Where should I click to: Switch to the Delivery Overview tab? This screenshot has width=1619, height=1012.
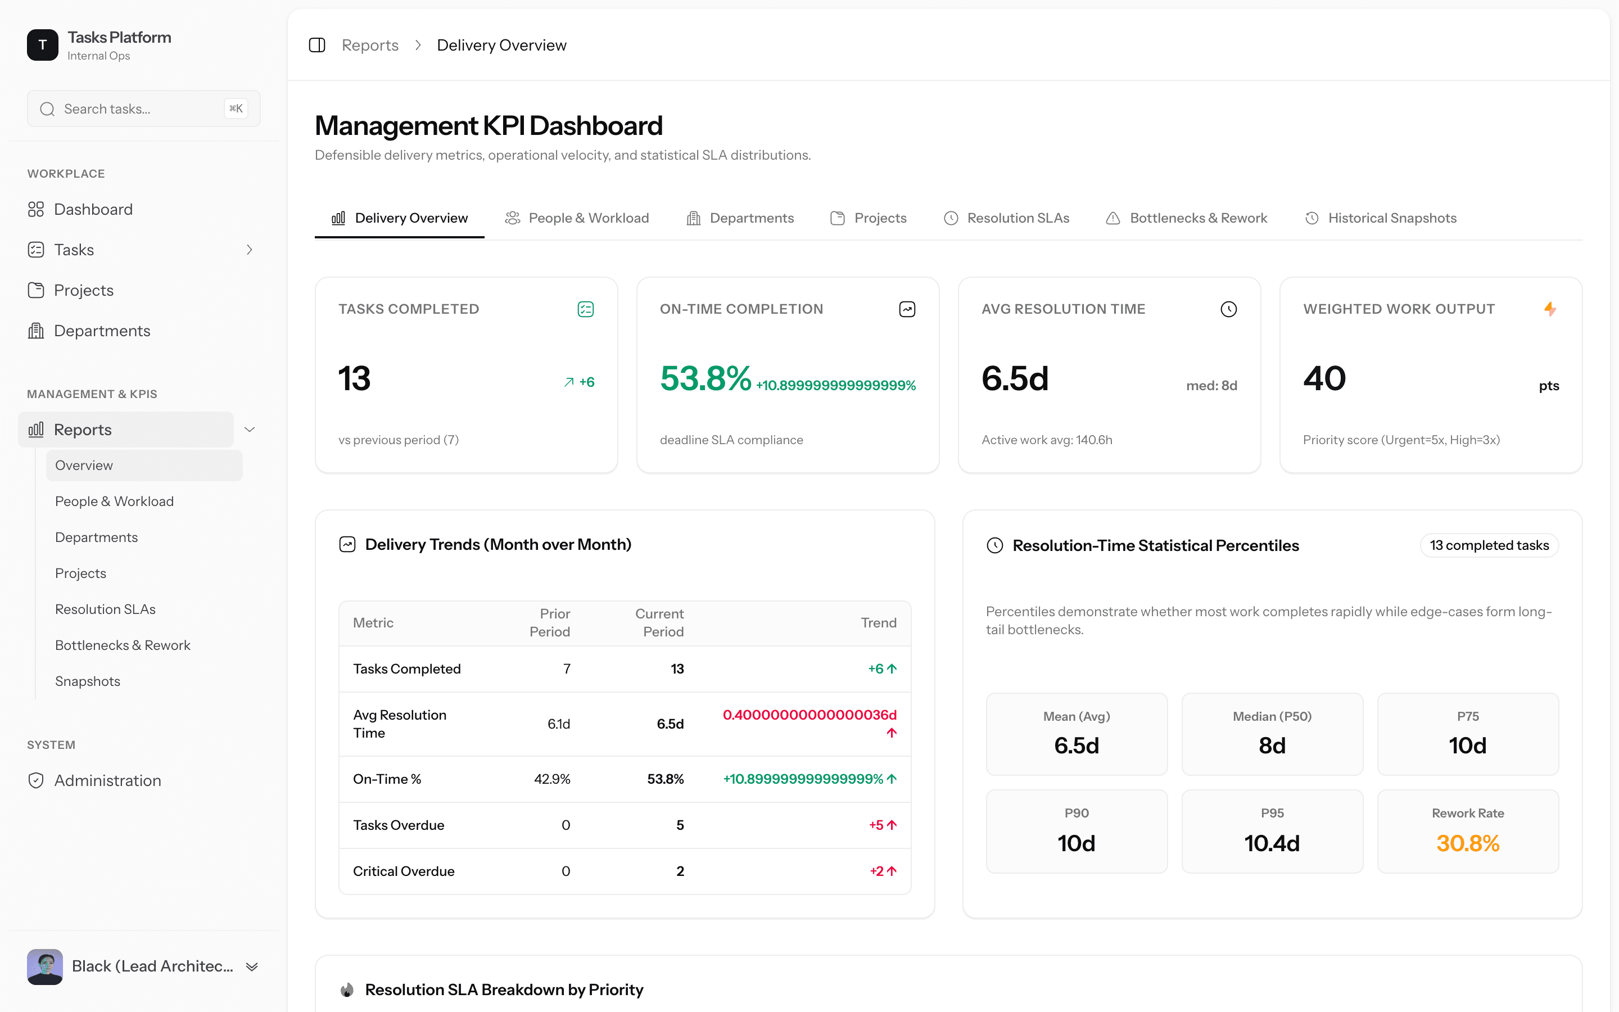tap(399, 218)
